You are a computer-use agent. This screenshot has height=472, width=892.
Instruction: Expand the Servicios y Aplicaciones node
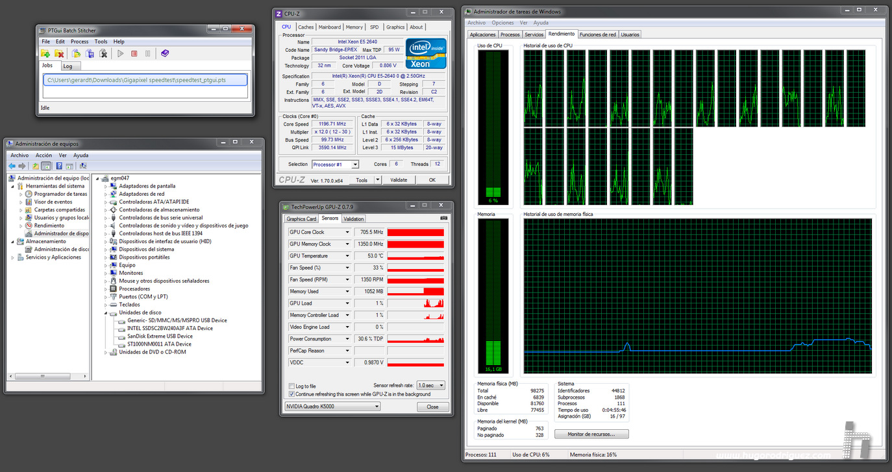pyautogui.click(x=12, y=257)
